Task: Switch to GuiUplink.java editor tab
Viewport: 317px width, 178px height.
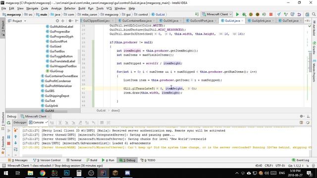Action: click(261, 21)
